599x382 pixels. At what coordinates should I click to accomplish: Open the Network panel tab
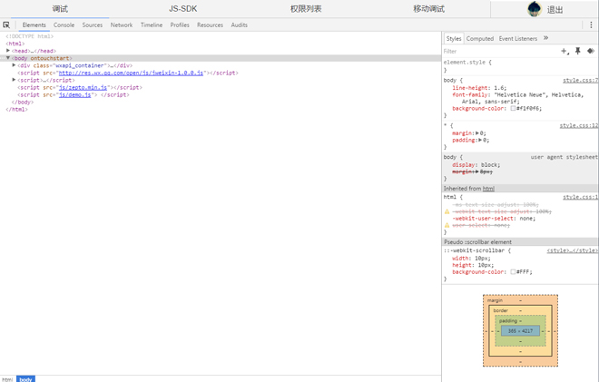click(121, 25)
